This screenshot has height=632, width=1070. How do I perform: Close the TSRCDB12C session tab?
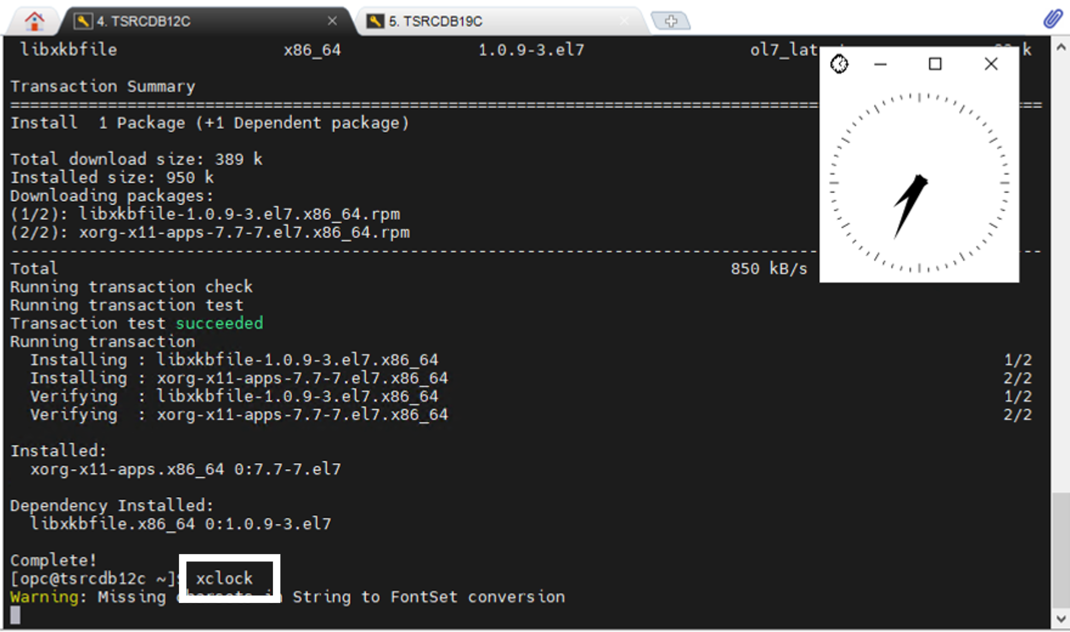click(332, 21)
